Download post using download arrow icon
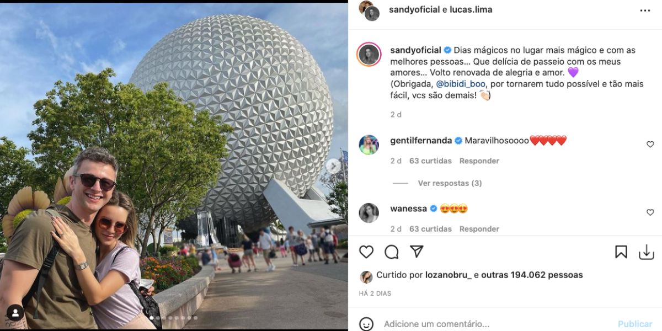This screenshot has width=662, height=331. tap(646, 252)
